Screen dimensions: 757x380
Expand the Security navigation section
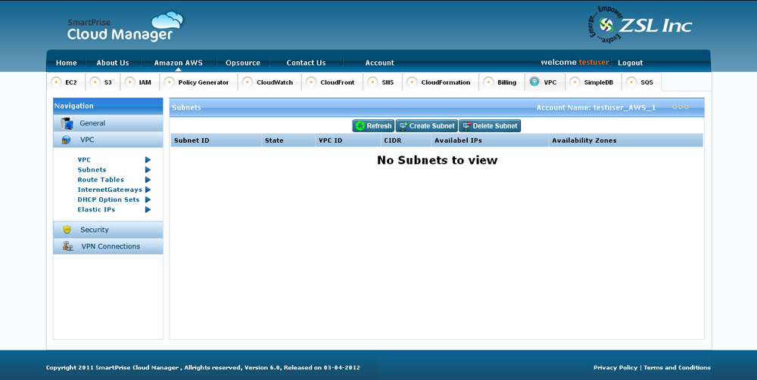[108, 230]
